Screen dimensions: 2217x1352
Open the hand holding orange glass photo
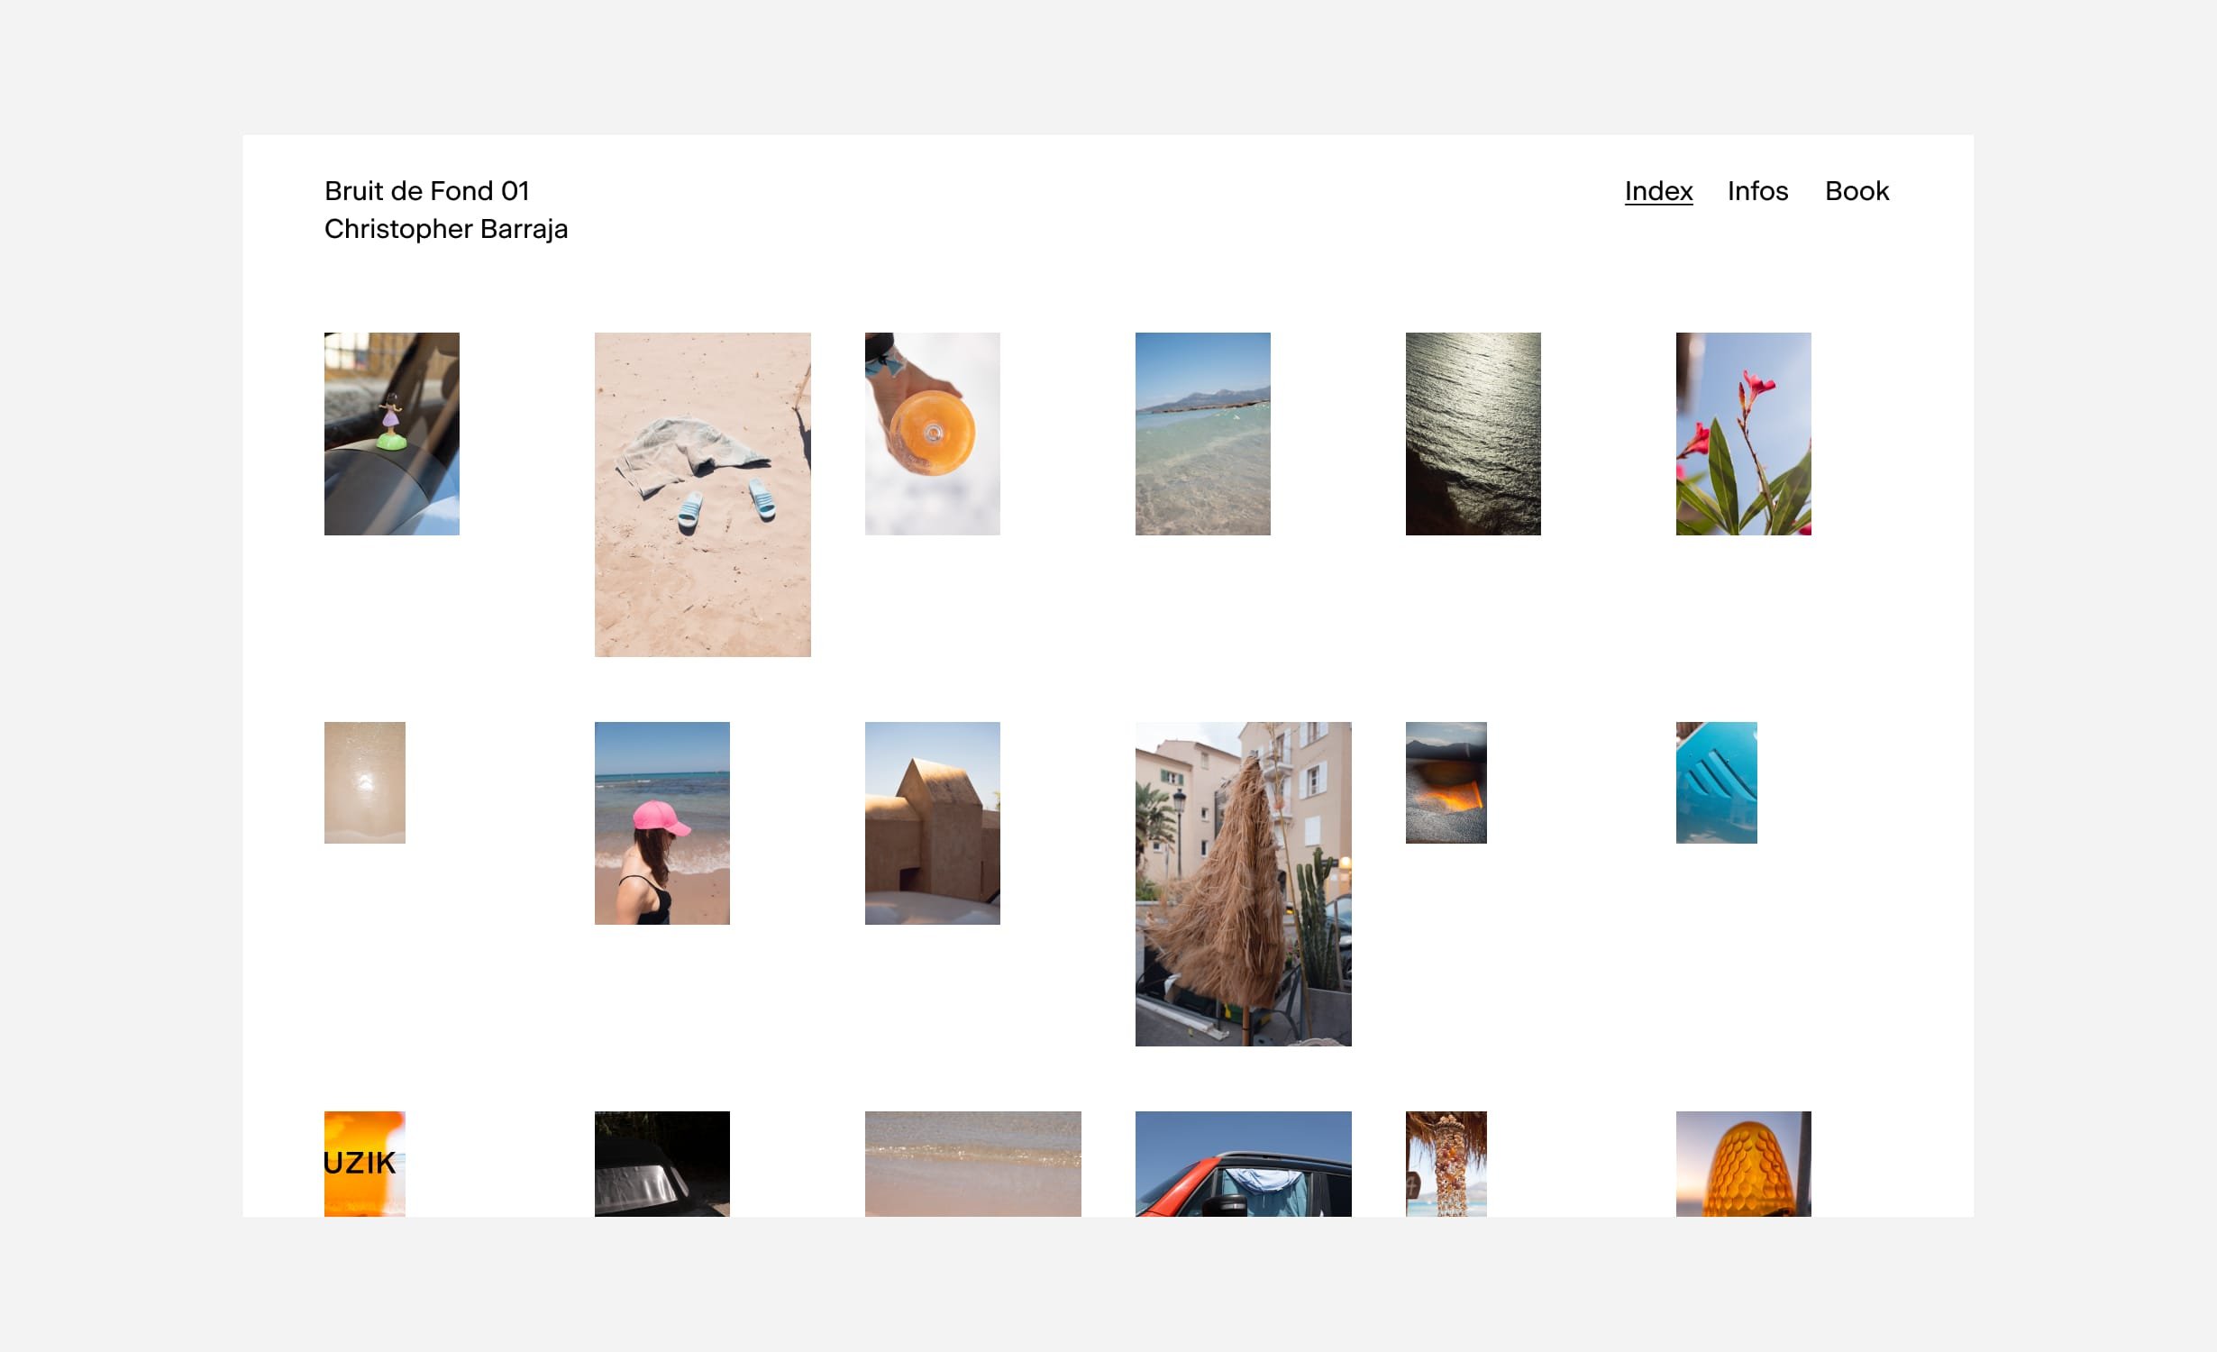933,434
